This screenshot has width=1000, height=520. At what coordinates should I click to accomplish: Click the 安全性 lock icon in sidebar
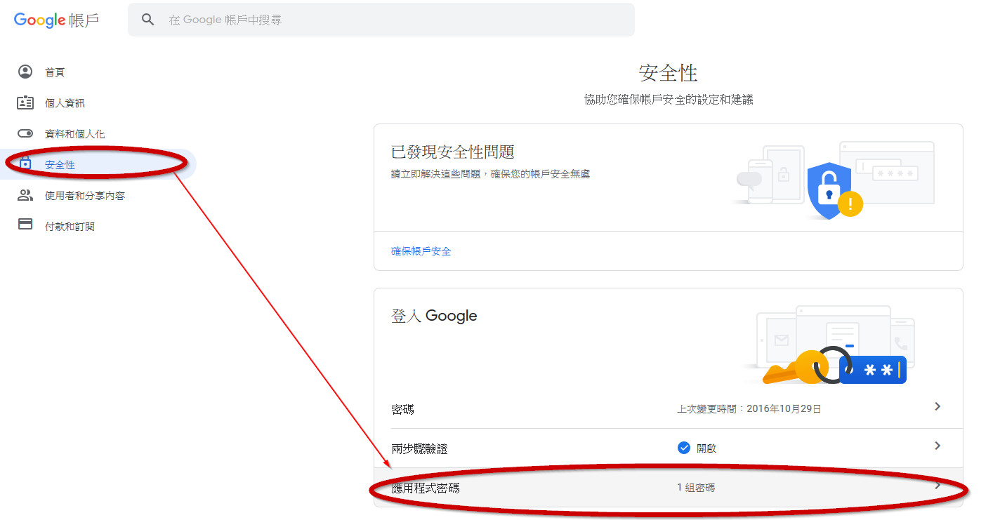pos(25,164)
